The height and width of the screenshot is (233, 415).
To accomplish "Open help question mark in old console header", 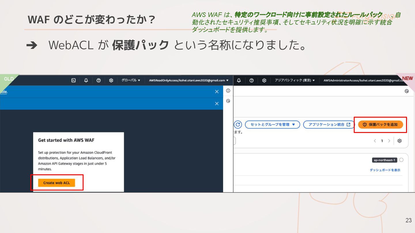I will pyautogui.click(x=99, y=81).
